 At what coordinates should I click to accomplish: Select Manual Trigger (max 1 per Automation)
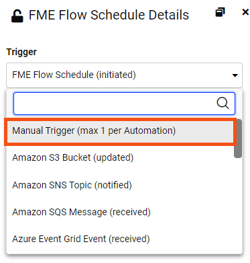pyautogui.click(x=94, y=130)
